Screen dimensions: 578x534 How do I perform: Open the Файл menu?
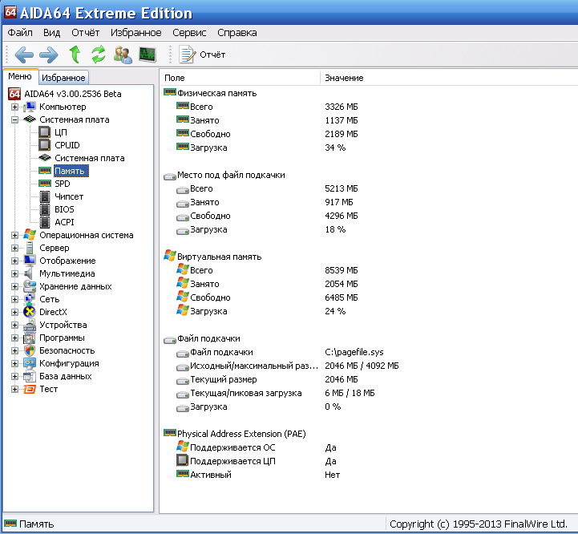point(20,33)
